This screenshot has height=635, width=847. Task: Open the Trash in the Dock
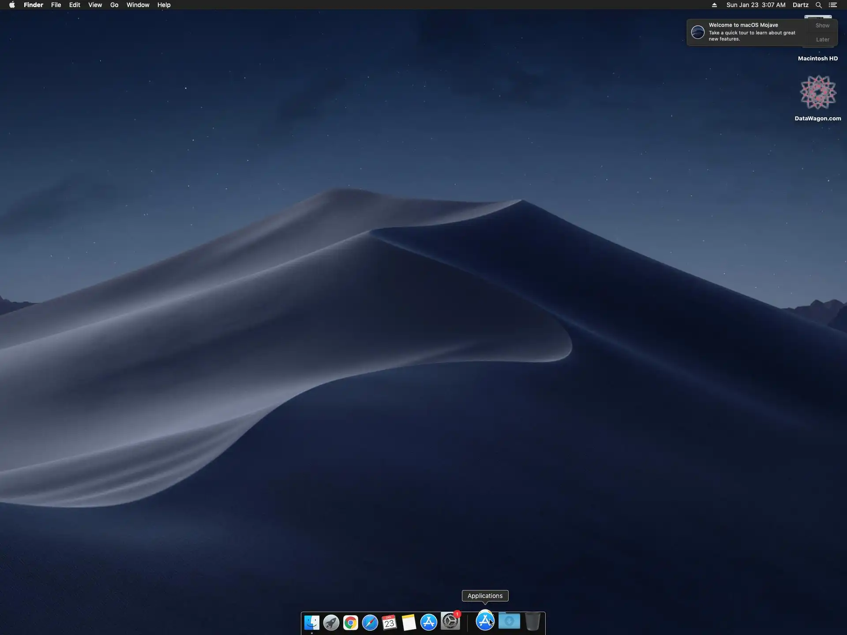pos(533,621)
